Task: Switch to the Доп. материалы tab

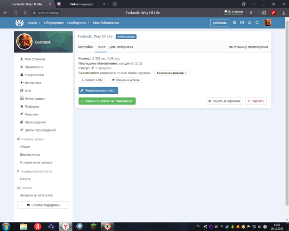Action: [121, 47]
